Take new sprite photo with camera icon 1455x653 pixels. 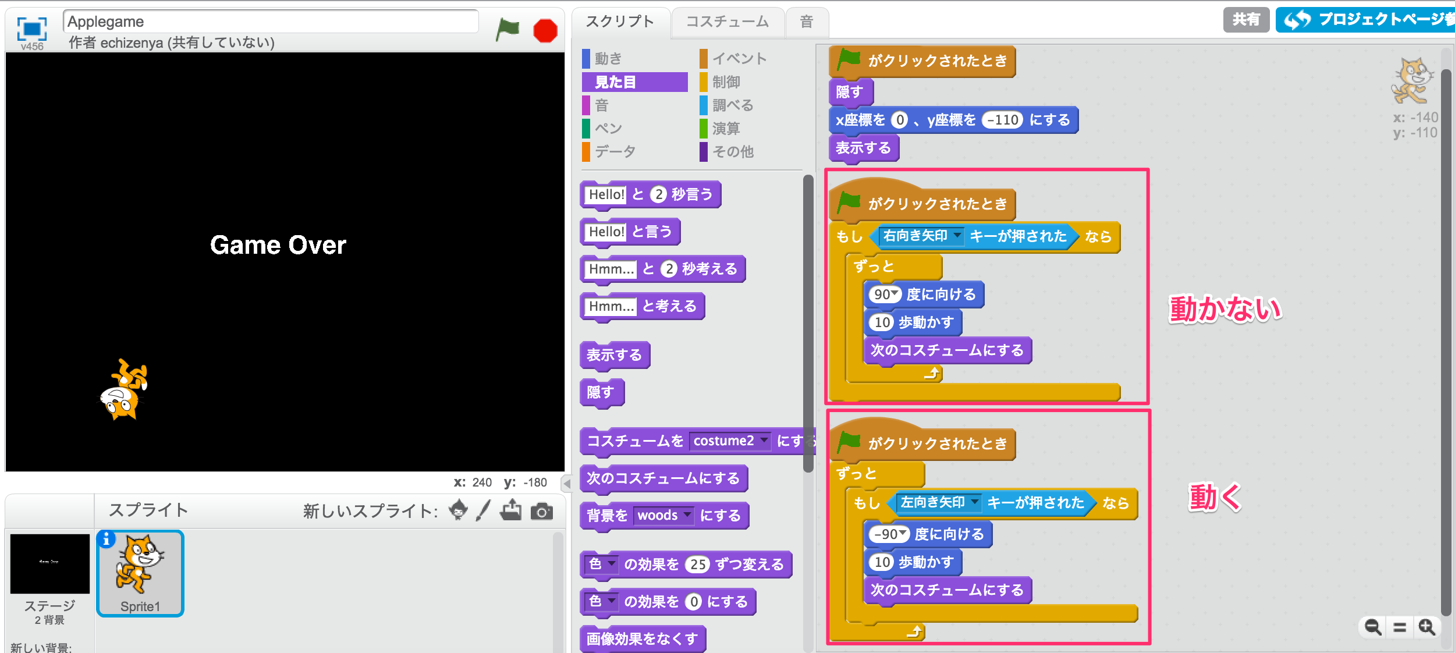541,512
